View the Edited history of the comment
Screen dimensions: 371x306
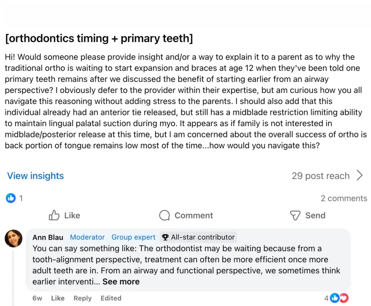(111, 298)
